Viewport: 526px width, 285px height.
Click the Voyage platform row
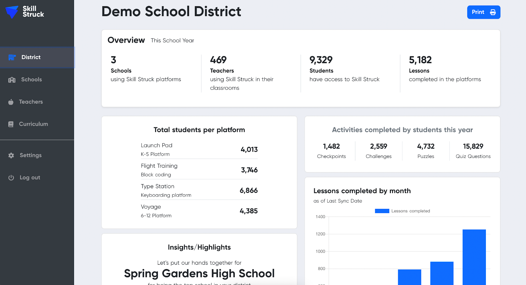point(199,211)
